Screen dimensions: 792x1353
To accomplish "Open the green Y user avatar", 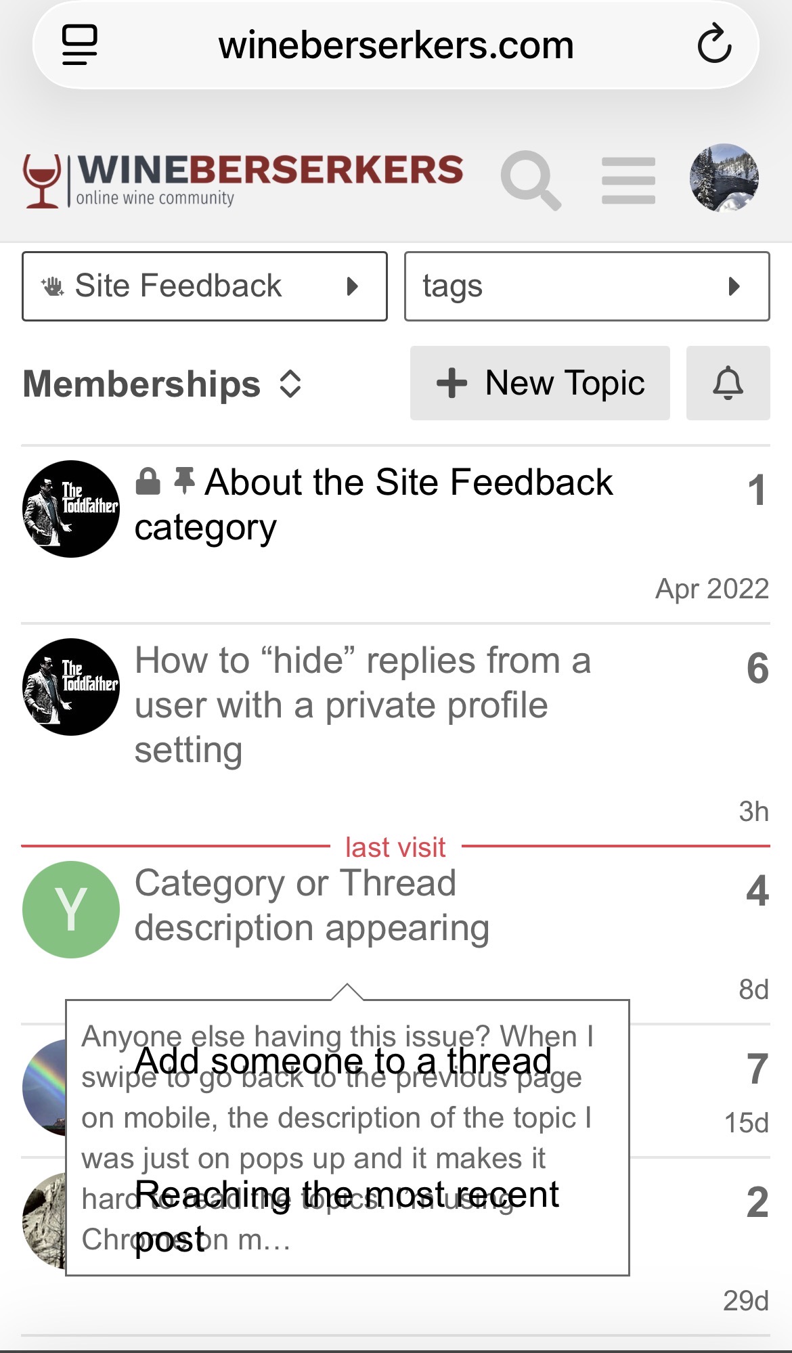I will (71, 909).
